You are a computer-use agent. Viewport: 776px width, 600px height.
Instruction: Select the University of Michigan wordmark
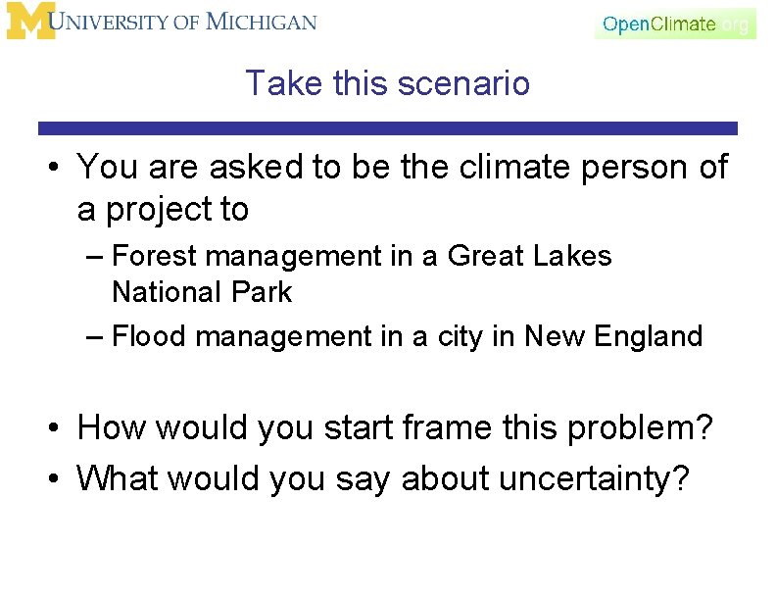182,22
